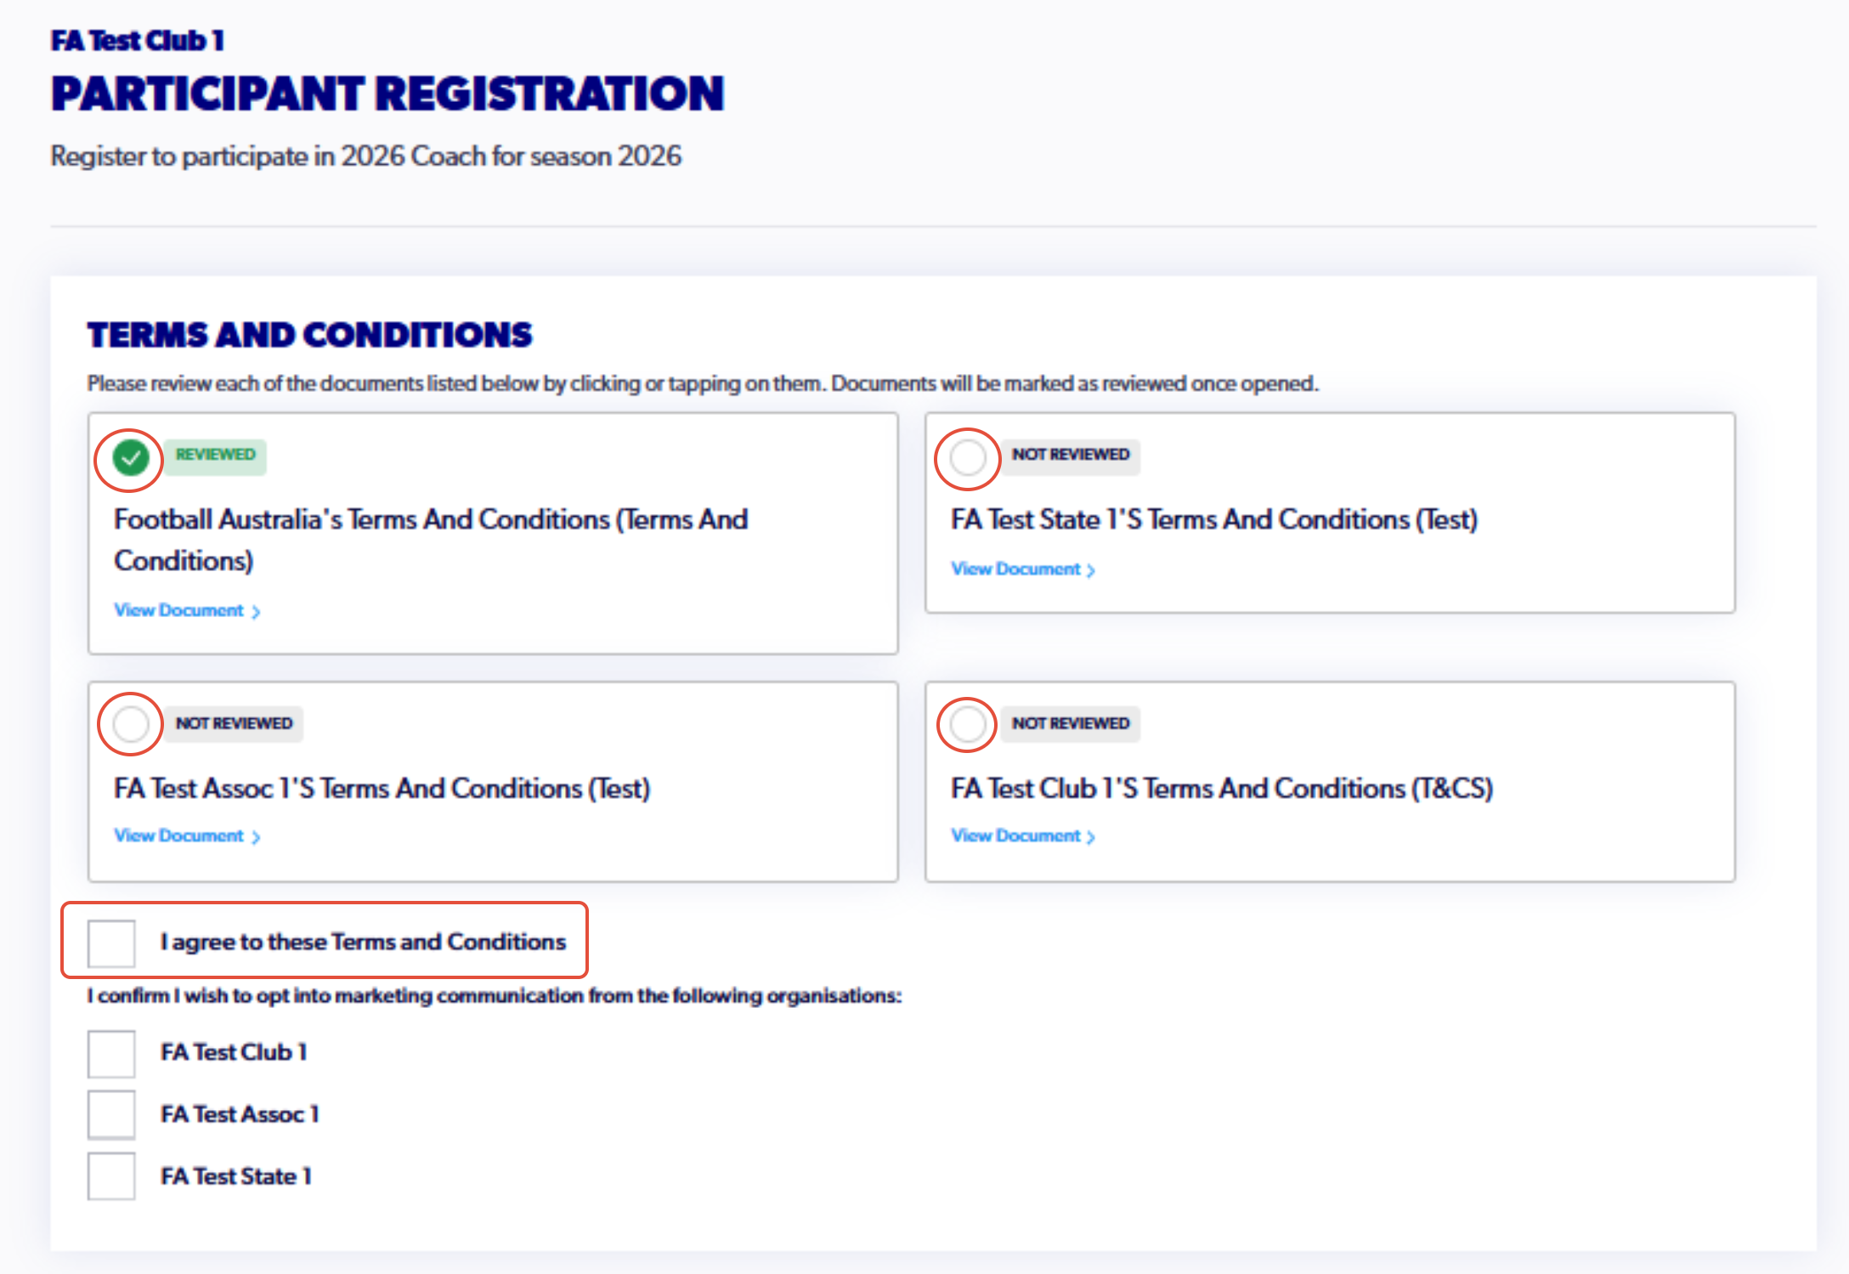
Task: Enable marketing opt-in for FA Test Club 1
Action: [x=111, y=1054]
